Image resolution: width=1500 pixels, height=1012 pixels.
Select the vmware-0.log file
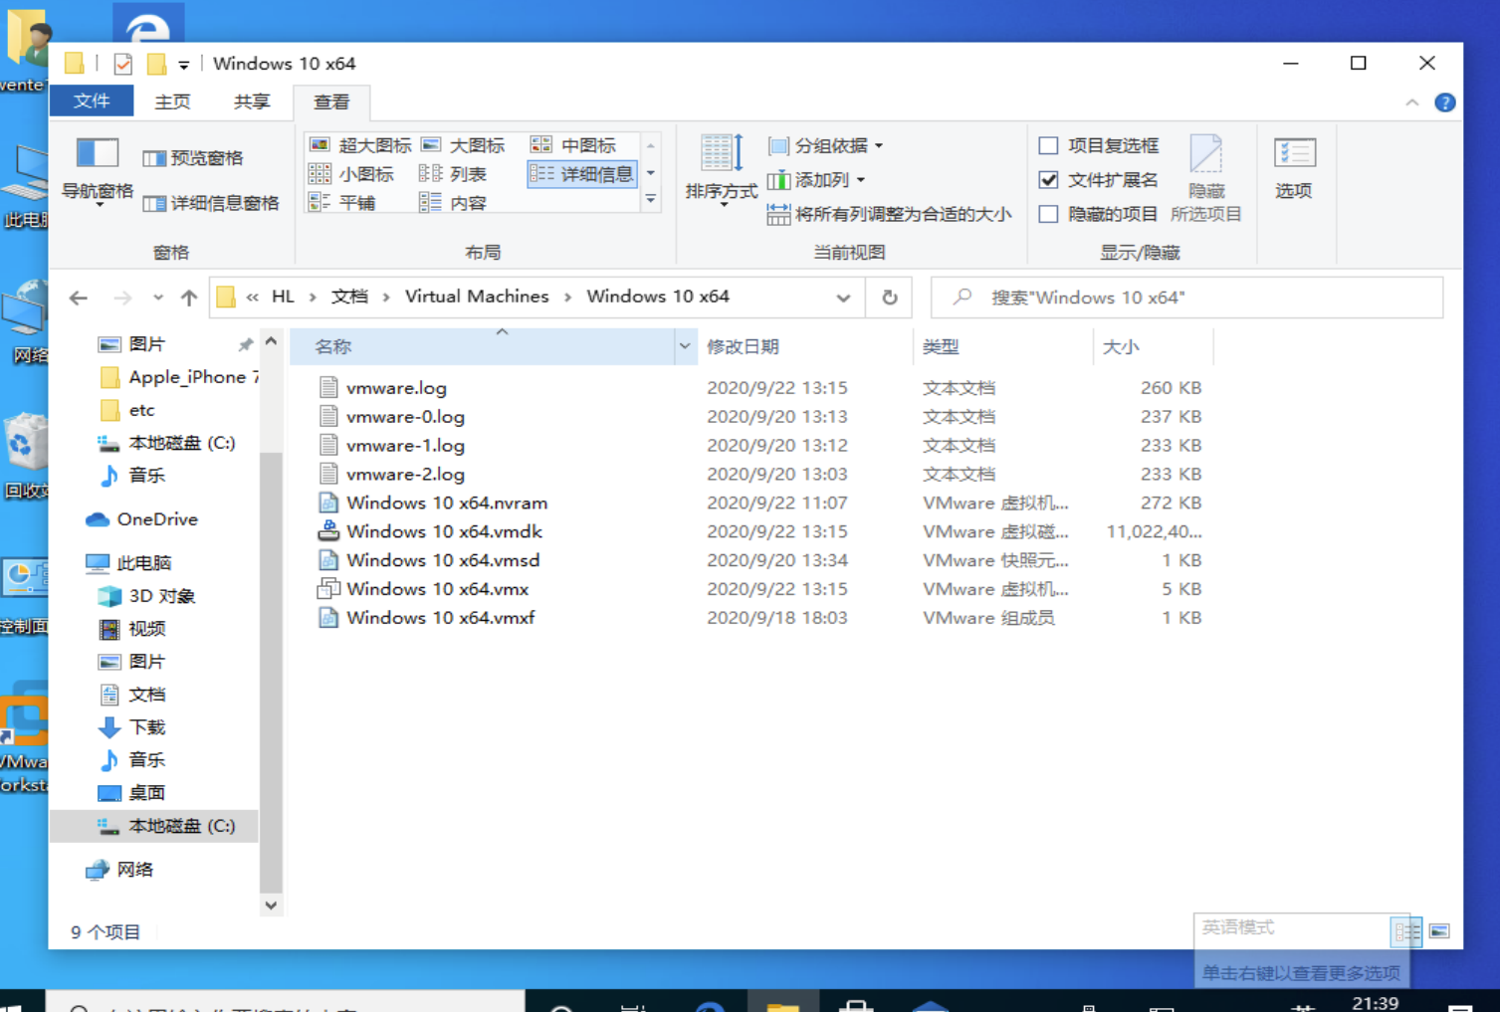pyautogui.click(x=405, y=417)
